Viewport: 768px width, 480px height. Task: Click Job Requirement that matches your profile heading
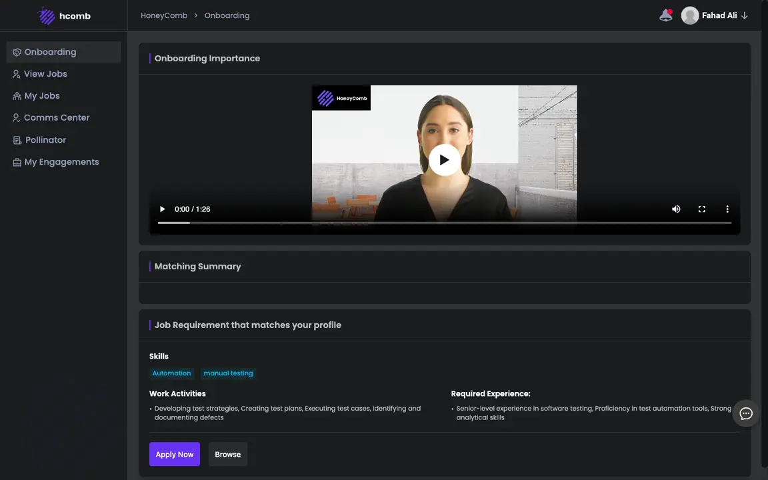tap(248, 325)
